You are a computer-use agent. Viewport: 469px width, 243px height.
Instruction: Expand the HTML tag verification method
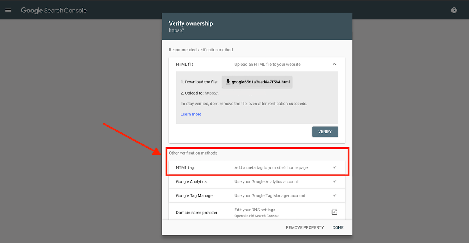pyautogui.click(x=334, y=167)
